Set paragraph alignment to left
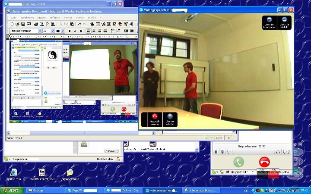Viewport: 311px width, 194px height. (x=89, y=31)
